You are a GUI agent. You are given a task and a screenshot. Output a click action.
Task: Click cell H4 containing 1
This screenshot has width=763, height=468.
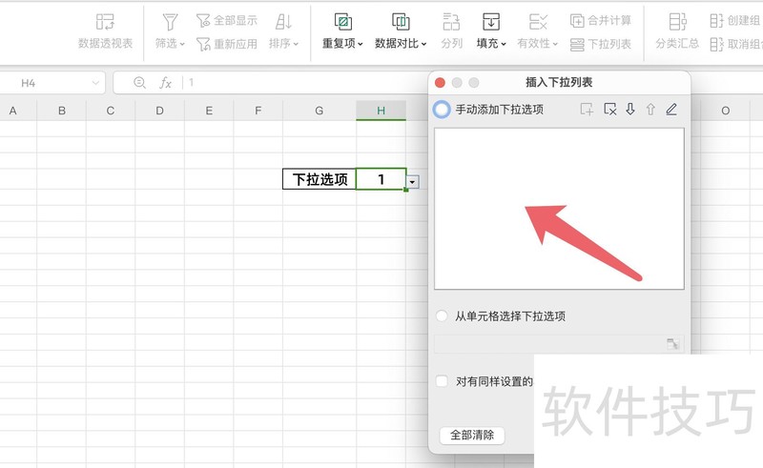click(381, 179)
